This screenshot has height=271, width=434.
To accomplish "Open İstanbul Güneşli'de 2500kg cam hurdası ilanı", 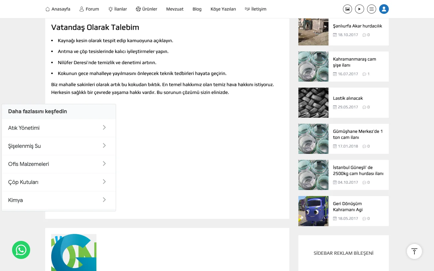I will point(358,170).
